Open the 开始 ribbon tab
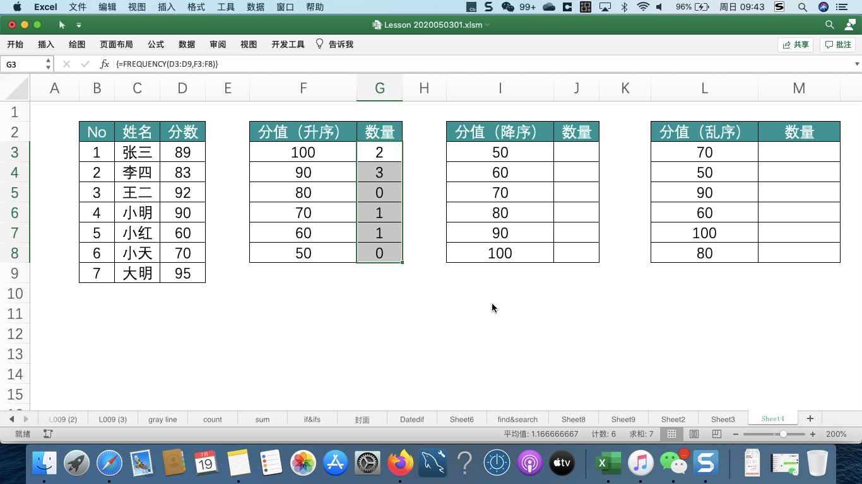 click(15, 44)
